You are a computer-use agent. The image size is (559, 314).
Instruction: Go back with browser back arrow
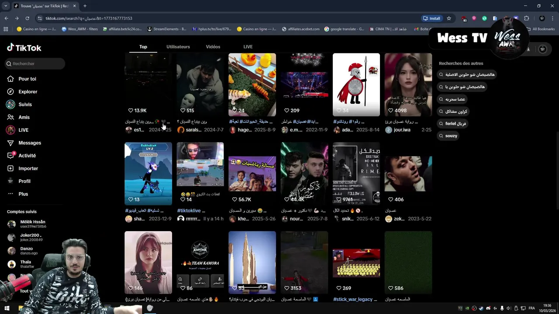(6, 18)
